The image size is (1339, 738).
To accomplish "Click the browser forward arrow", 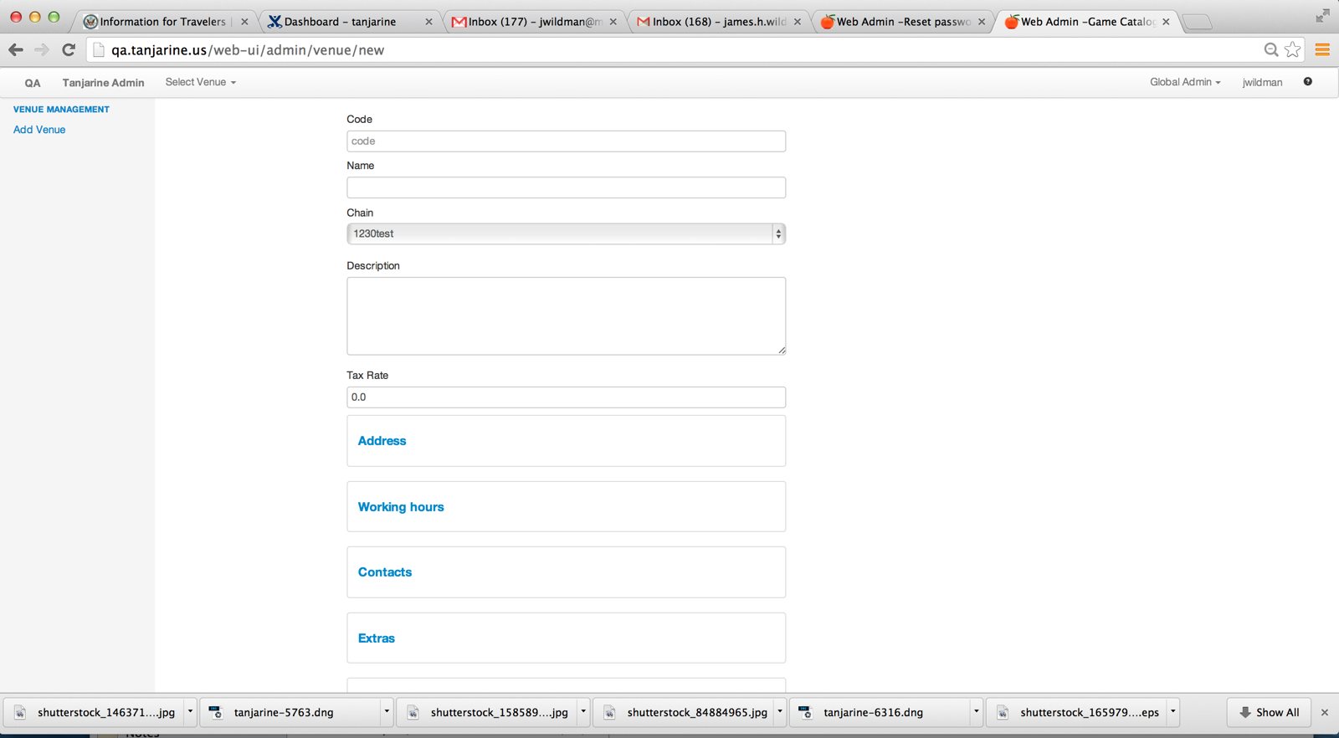I will coord(42,50).
